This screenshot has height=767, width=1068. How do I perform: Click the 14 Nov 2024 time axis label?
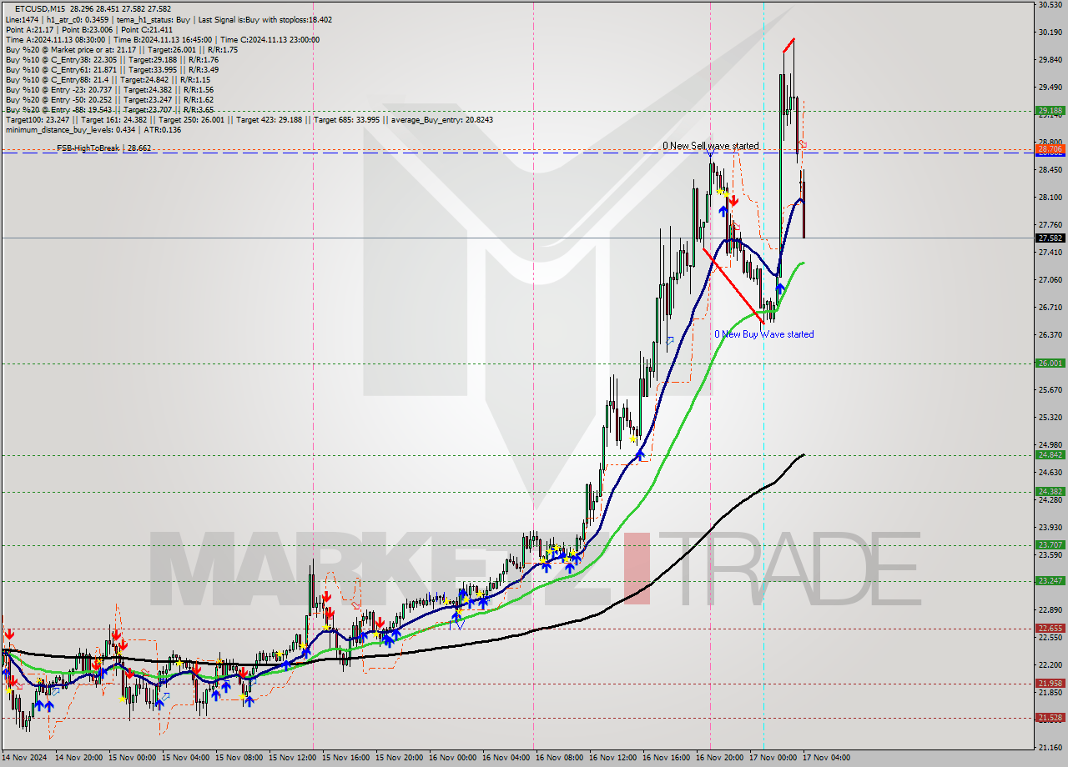(x=25, y=758)
